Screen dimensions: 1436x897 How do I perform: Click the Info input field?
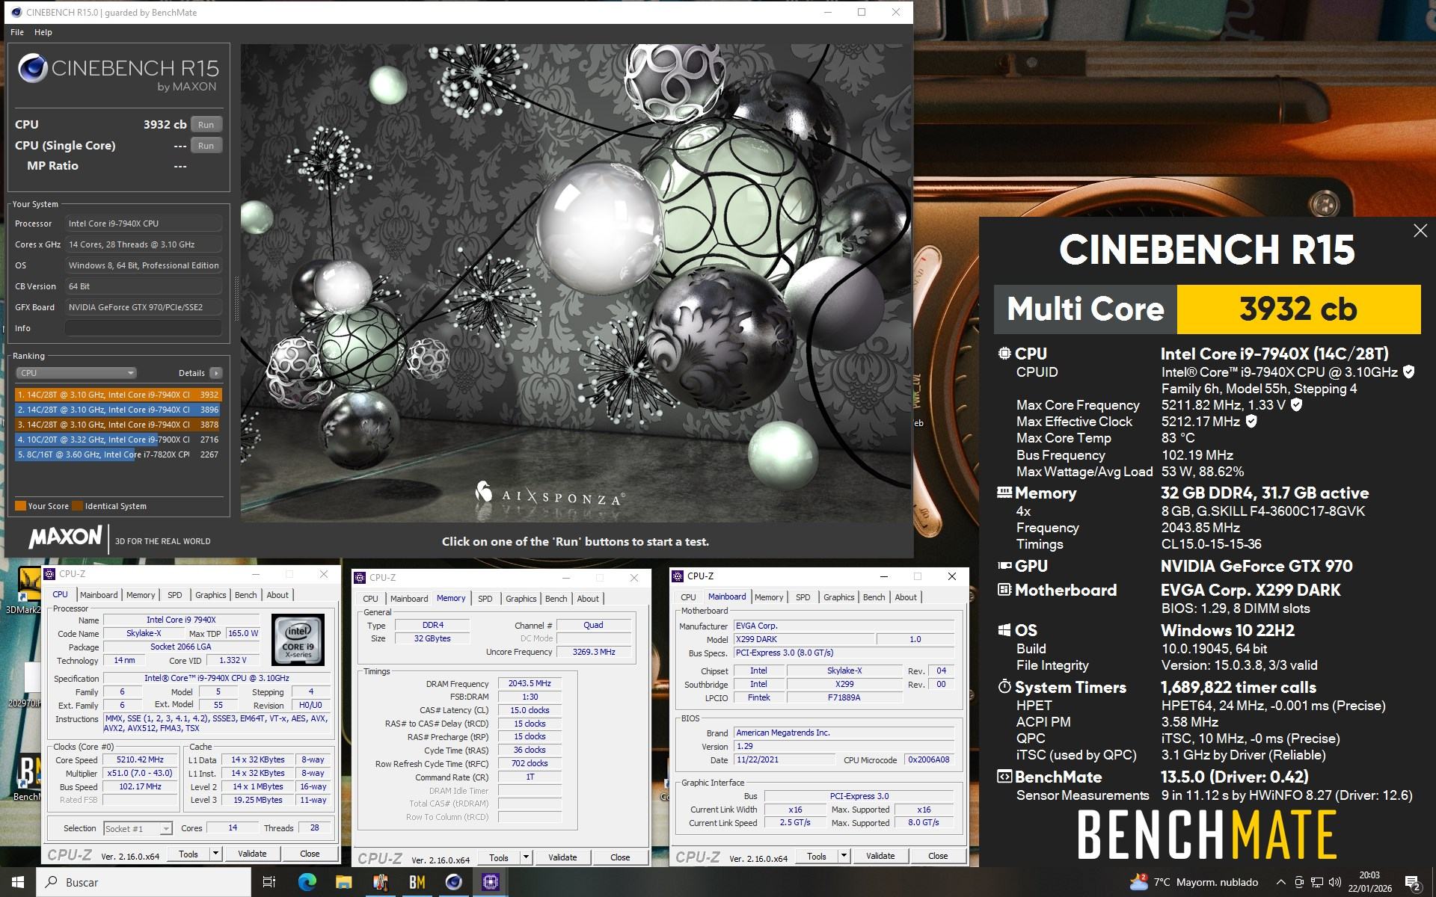point(144,328)
